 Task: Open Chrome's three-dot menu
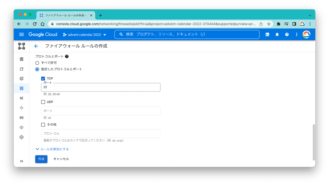pyautogui.click(x=310, y=24)
